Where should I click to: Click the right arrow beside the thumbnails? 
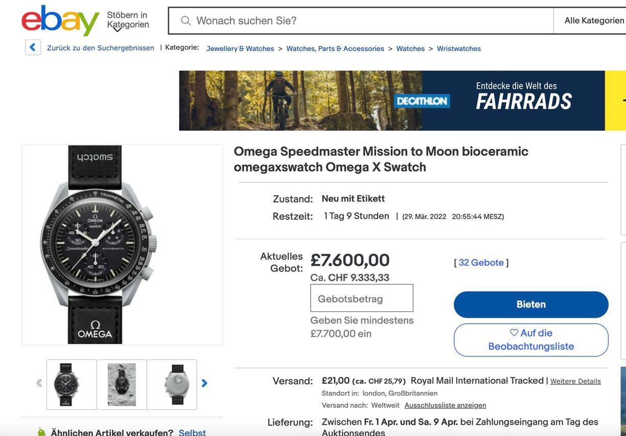(x=204, y=382)
